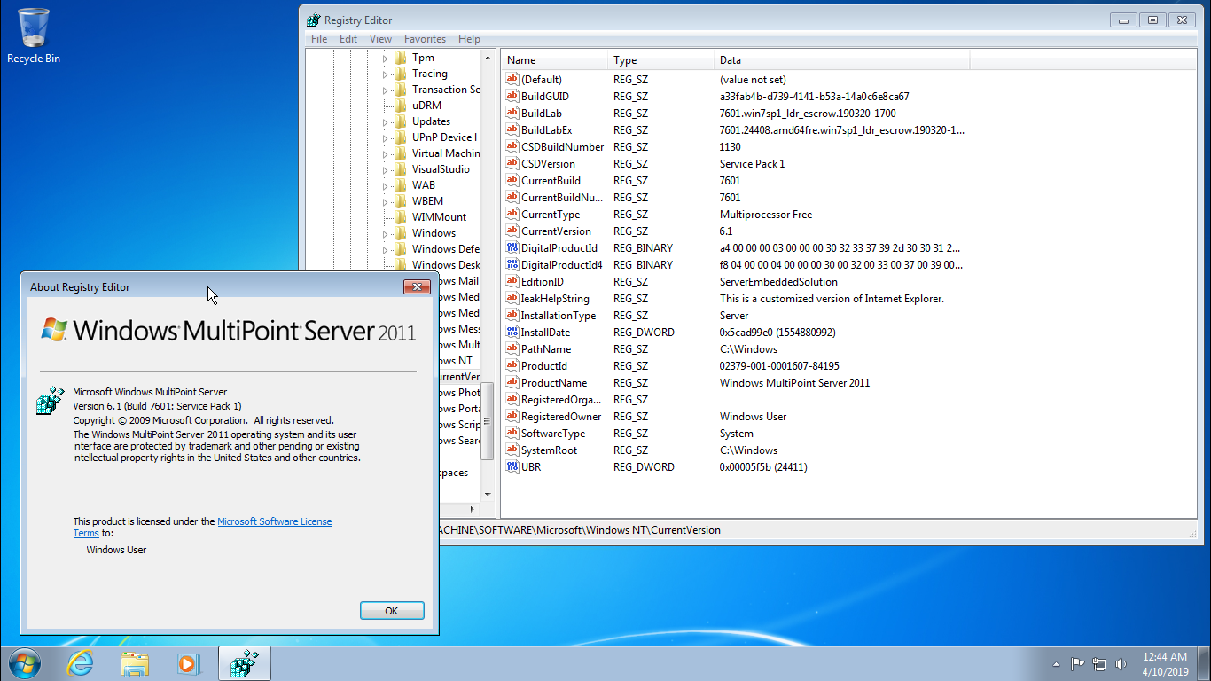1211x681 pixels.
Task: Click the Action Center flag tray icon
Action: [x=1078, y=663]
